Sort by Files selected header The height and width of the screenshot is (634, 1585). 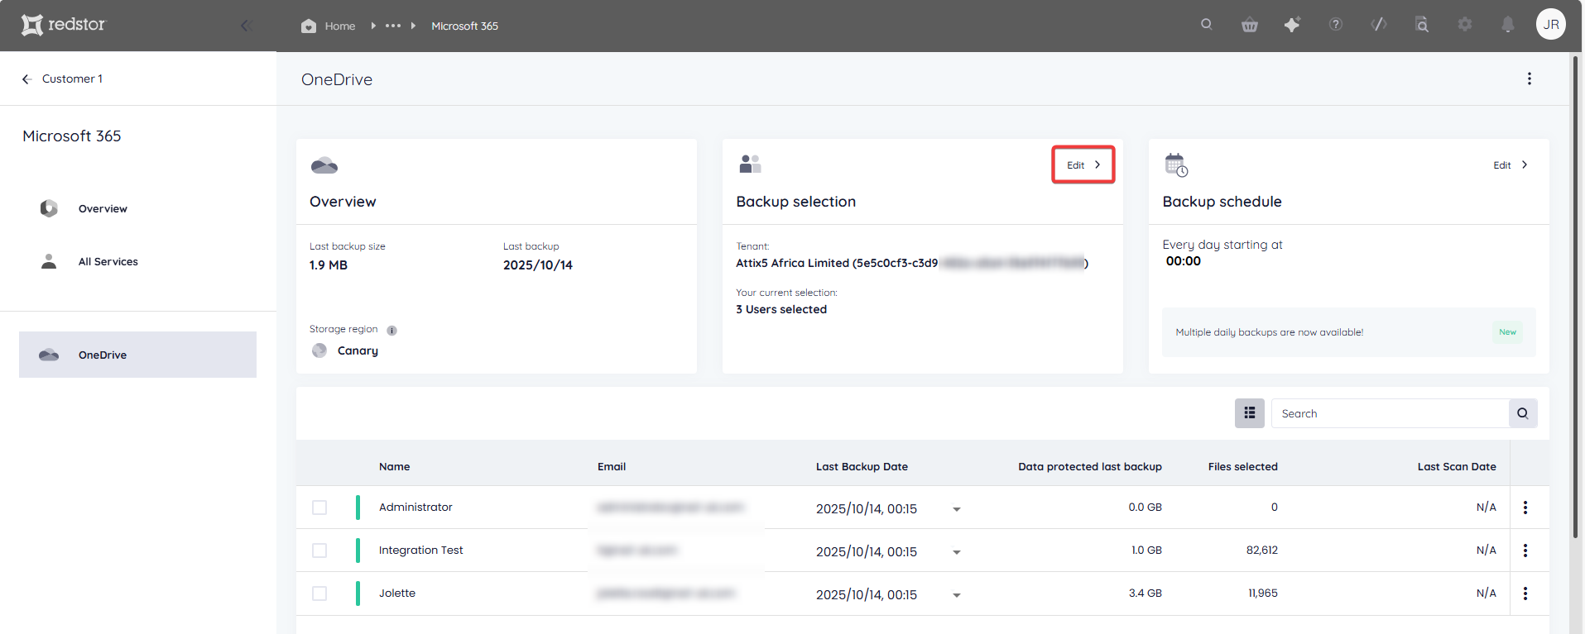(1243, 466)
